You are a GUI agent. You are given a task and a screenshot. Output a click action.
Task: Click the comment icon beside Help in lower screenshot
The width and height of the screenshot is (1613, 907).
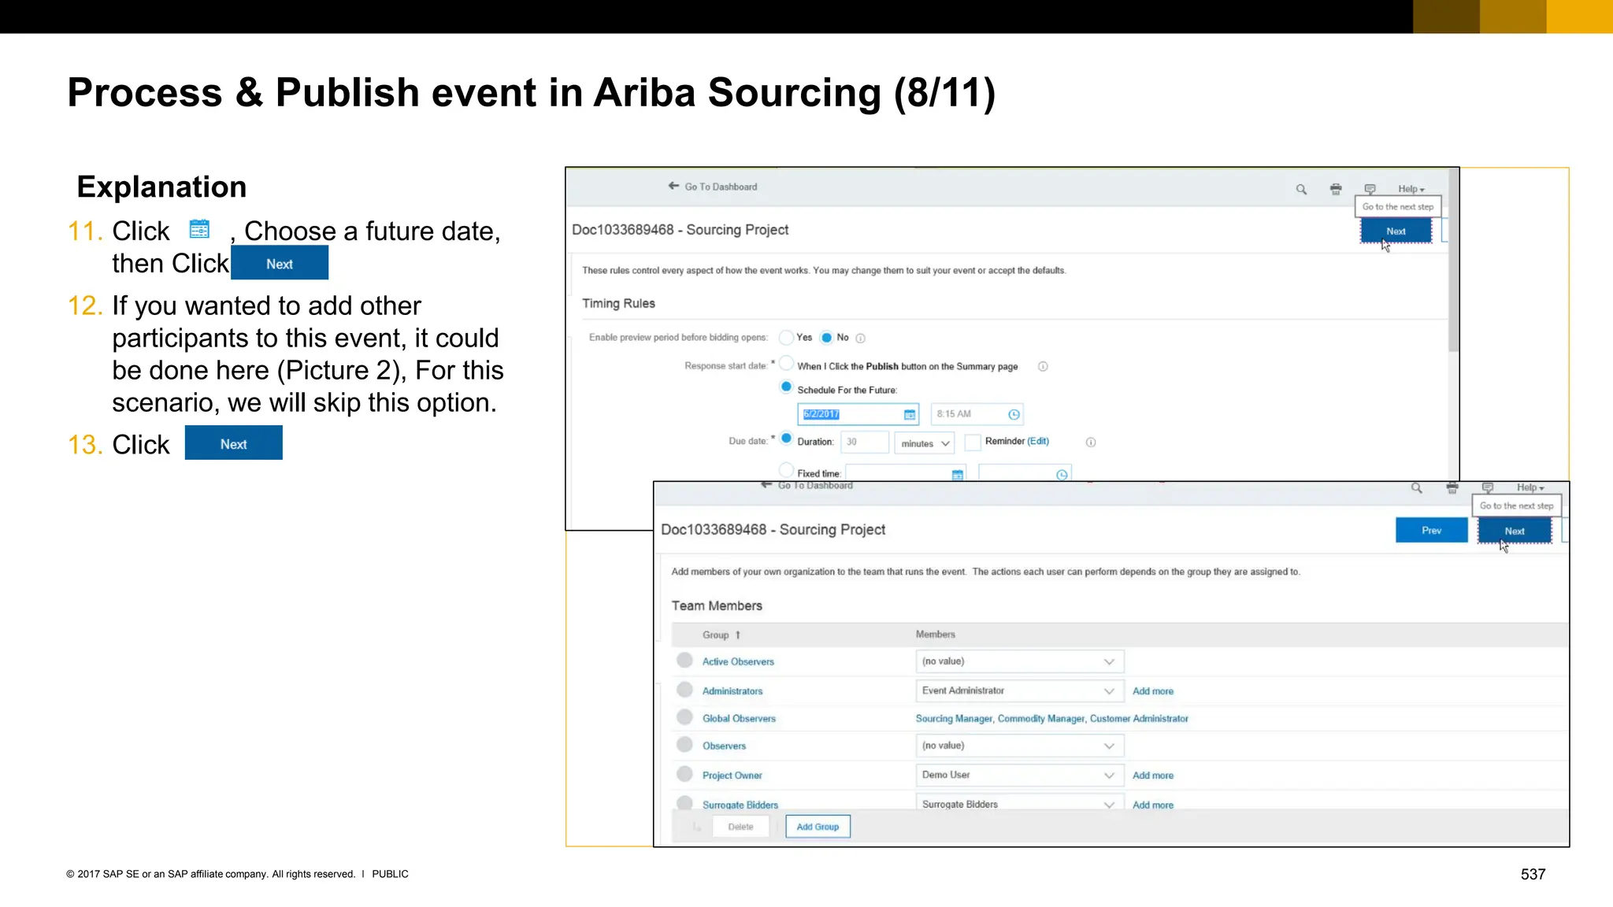click(1487, 487)
